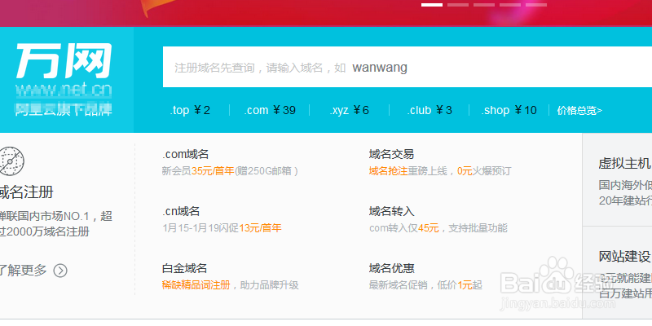Select the first carousel indicator
The width and height of the screenshot is (652, 326).
[x=432, y=5]
